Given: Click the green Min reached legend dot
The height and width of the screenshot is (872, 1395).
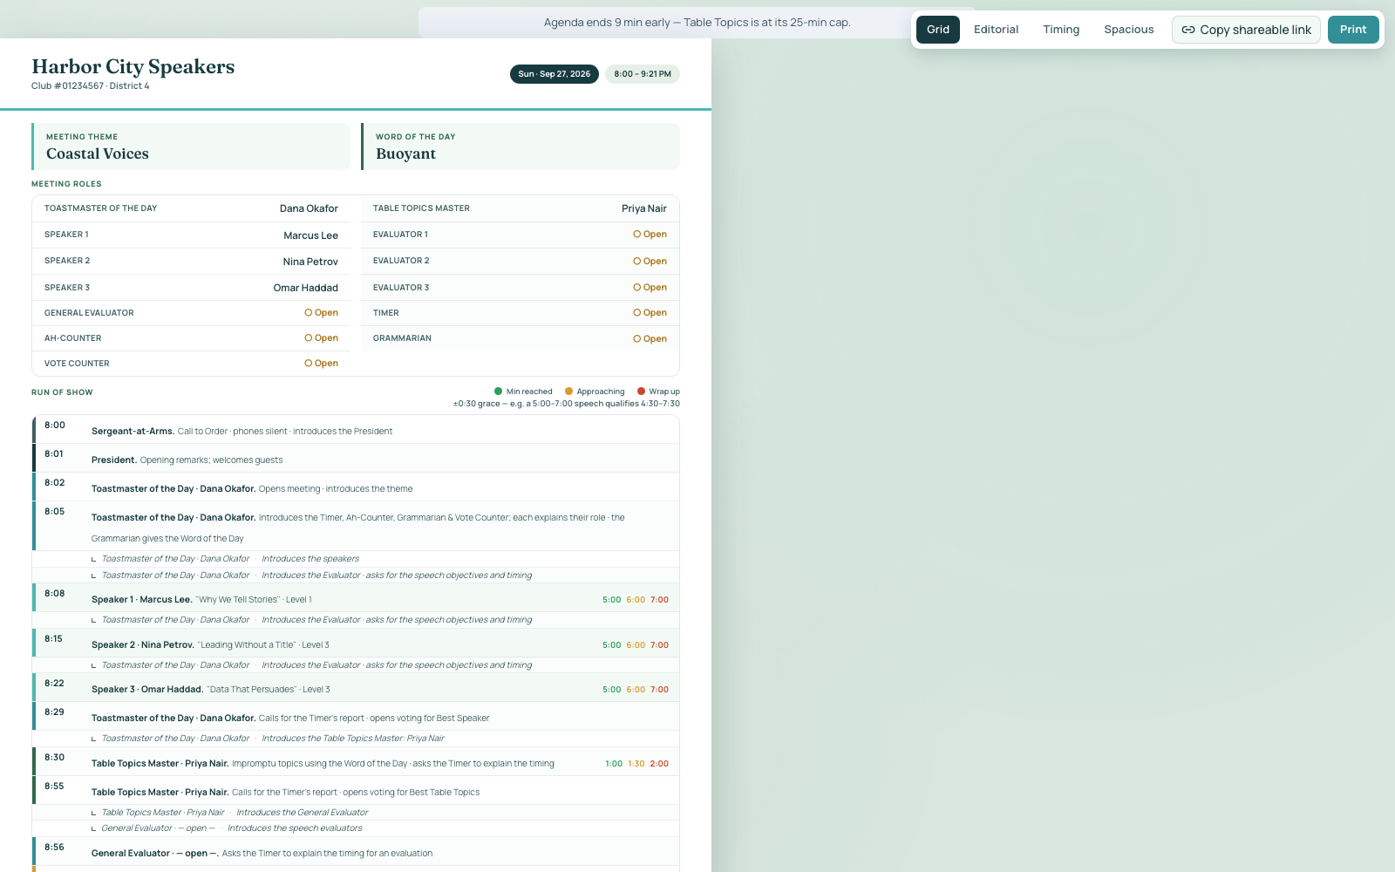Looking at the screenshot, I should [x=499, y=392].
